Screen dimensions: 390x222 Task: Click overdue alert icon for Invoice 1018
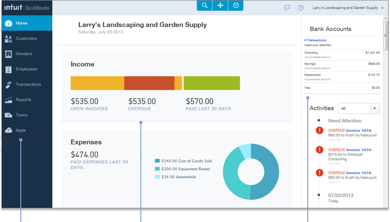[x=320, y=172]
